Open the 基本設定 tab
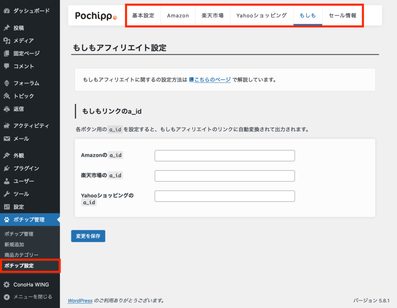397x308 pixels. point(143,16)
